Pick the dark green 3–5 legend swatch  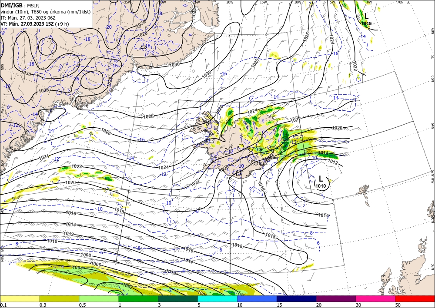point(178,298)
